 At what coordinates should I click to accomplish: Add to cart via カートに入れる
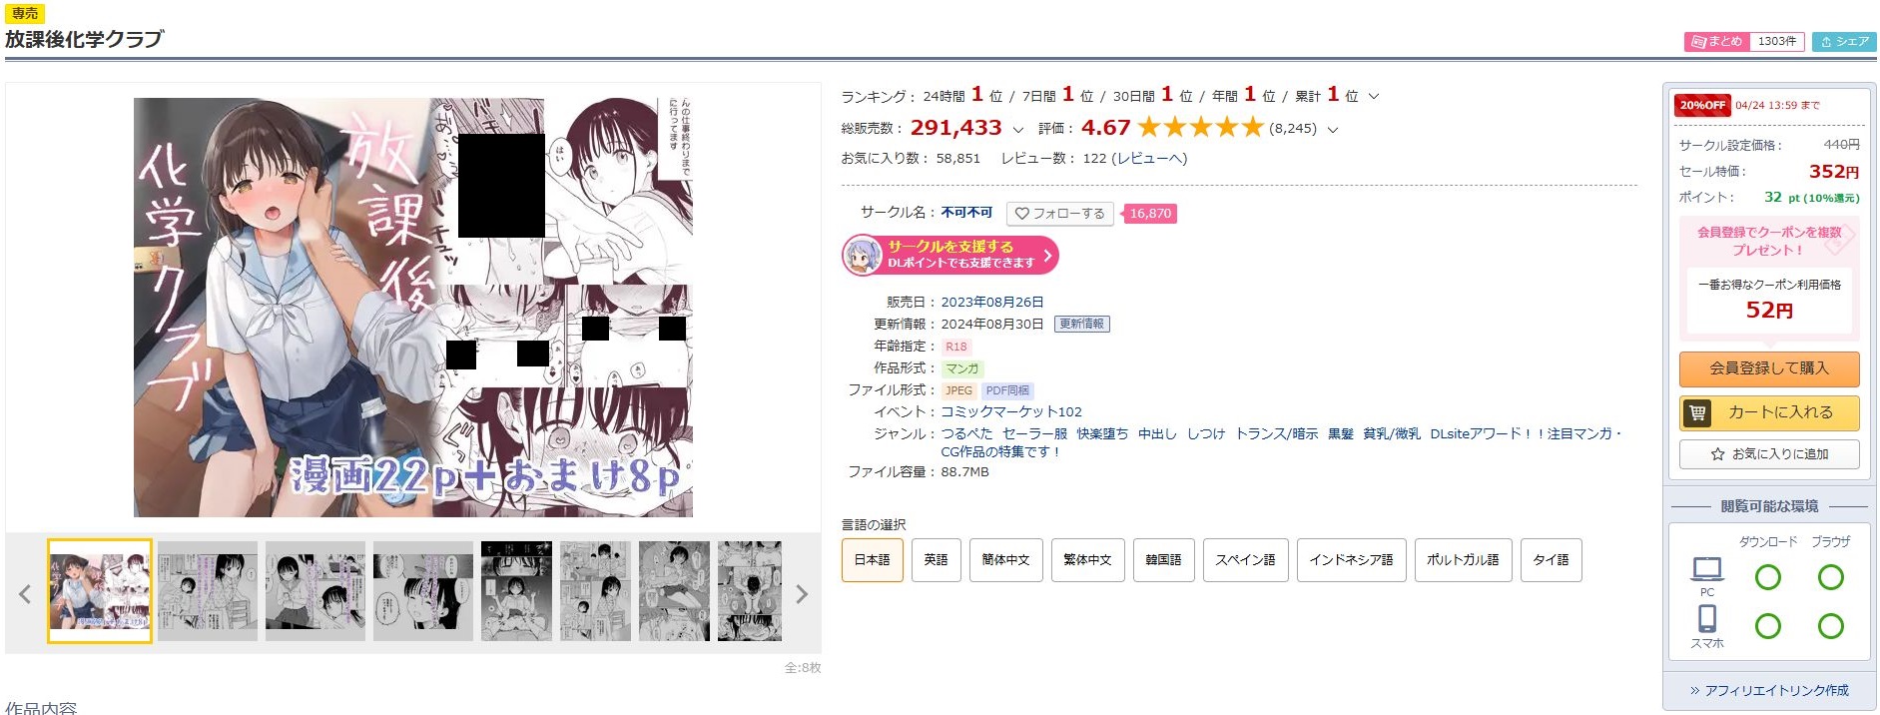pos(1768,412)
